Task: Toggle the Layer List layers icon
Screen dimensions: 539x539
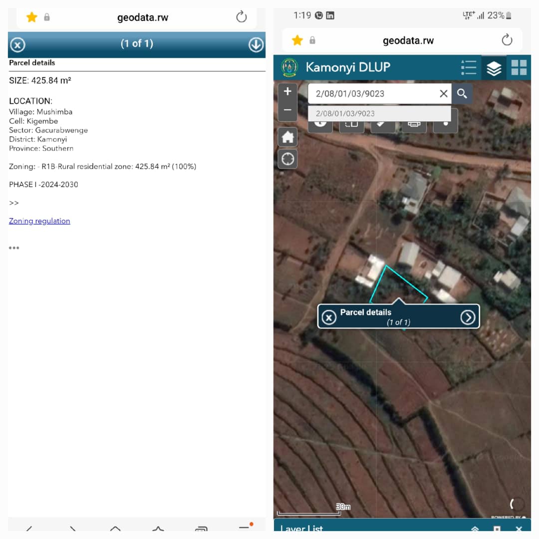Action: tap(494, 68)
